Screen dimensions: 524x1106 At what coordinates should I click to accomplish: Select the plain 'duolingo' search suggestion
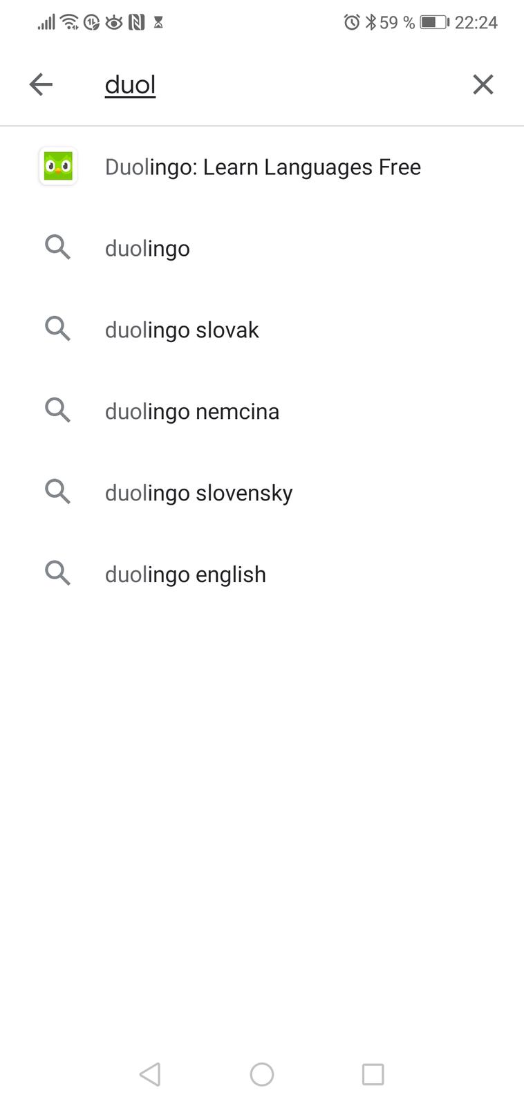pos(147,249)
